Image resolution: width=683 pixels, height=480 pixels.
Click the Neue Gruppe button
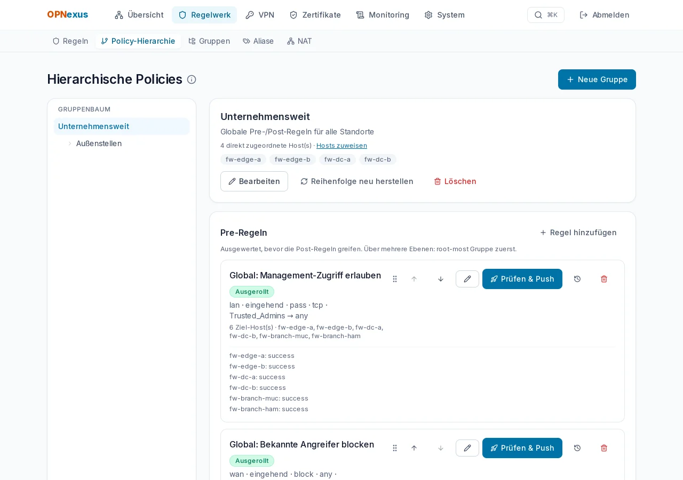pos(597,79)
